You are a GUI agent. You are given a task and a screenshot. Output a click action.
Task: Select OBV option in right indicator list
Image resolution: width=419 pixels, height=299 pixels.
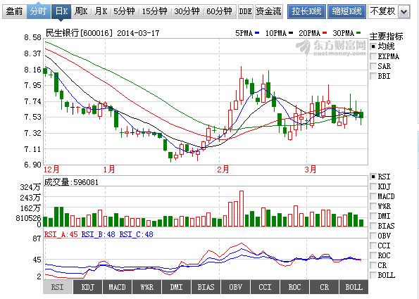(x=380, y=236)
